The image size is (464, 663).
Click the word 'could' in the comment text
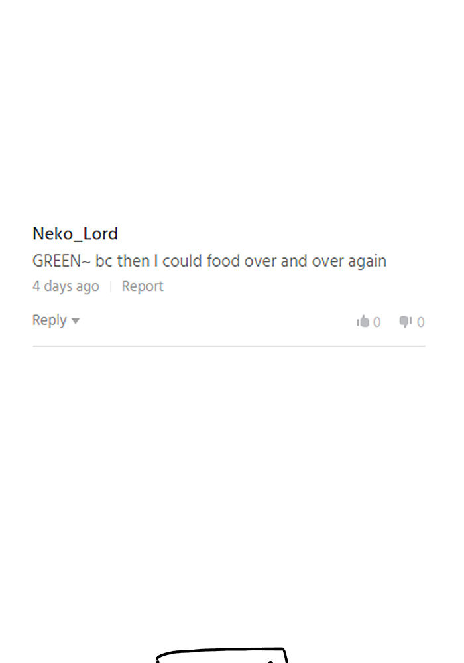182,261
